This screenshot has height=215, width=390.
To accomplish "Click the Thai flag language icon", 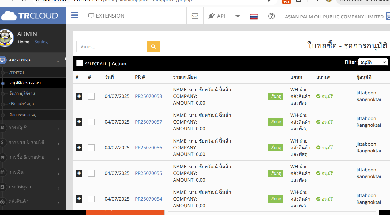I will coord(254,16).
